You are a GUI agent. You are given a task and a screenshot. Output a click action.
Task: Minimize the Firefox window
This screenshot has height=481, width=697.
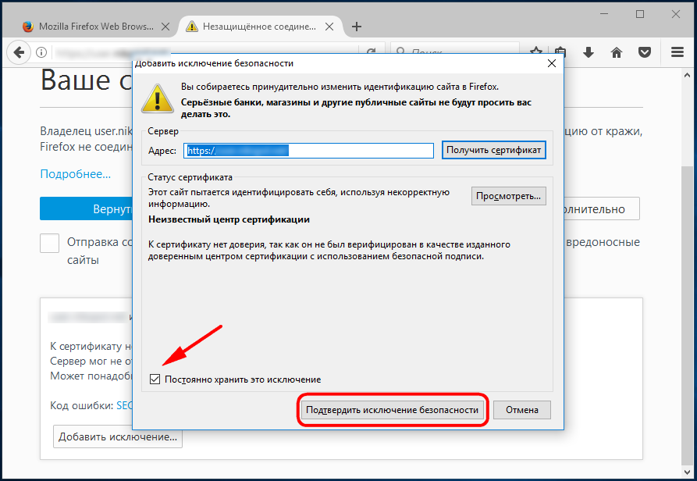[604, 14]
